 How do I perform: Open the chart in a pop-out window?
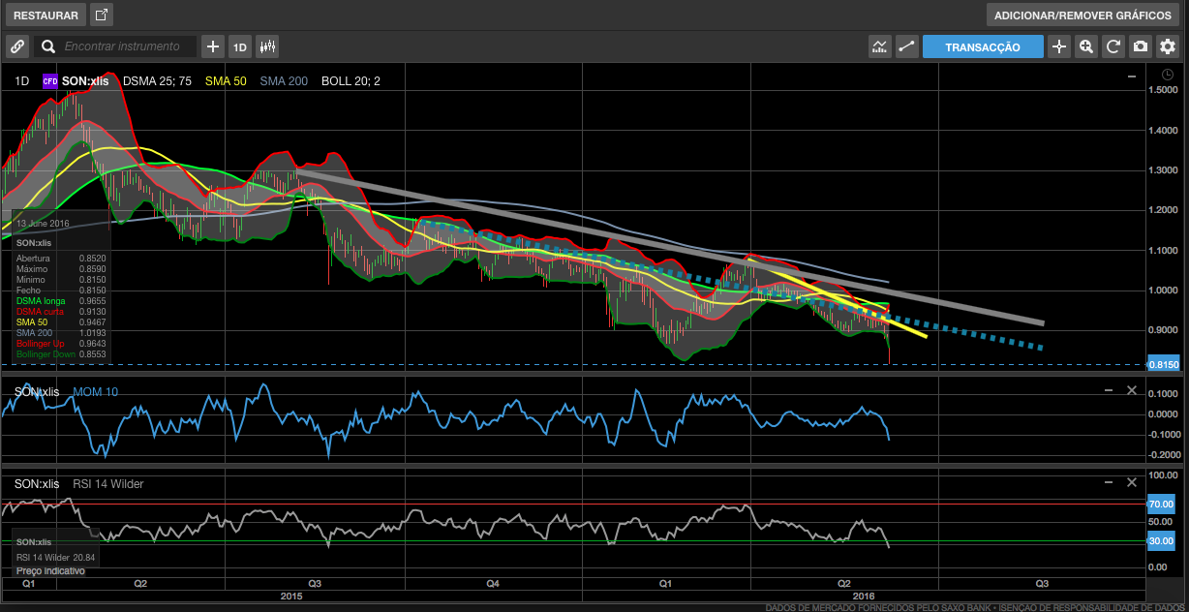[x=102, y=15]
